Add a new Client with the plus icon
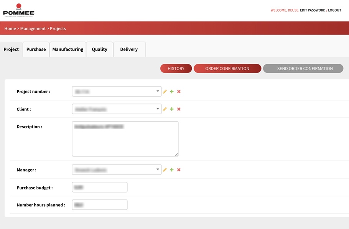 point(172,109)
